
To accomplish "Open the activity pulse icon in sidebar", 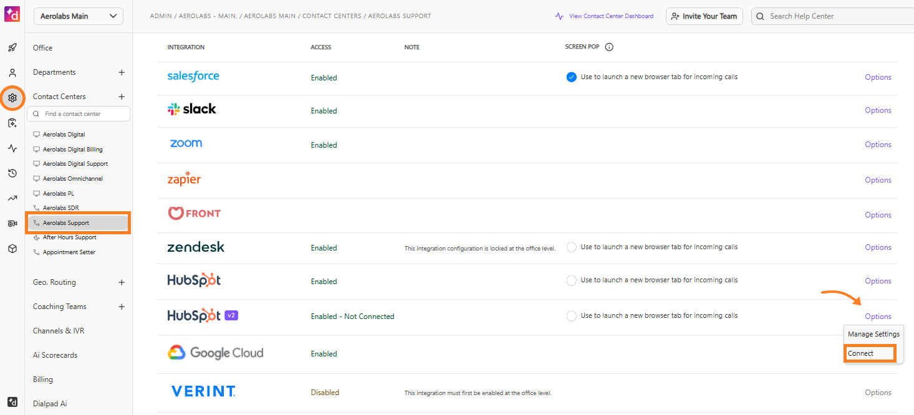I will [x=12, y=148].
